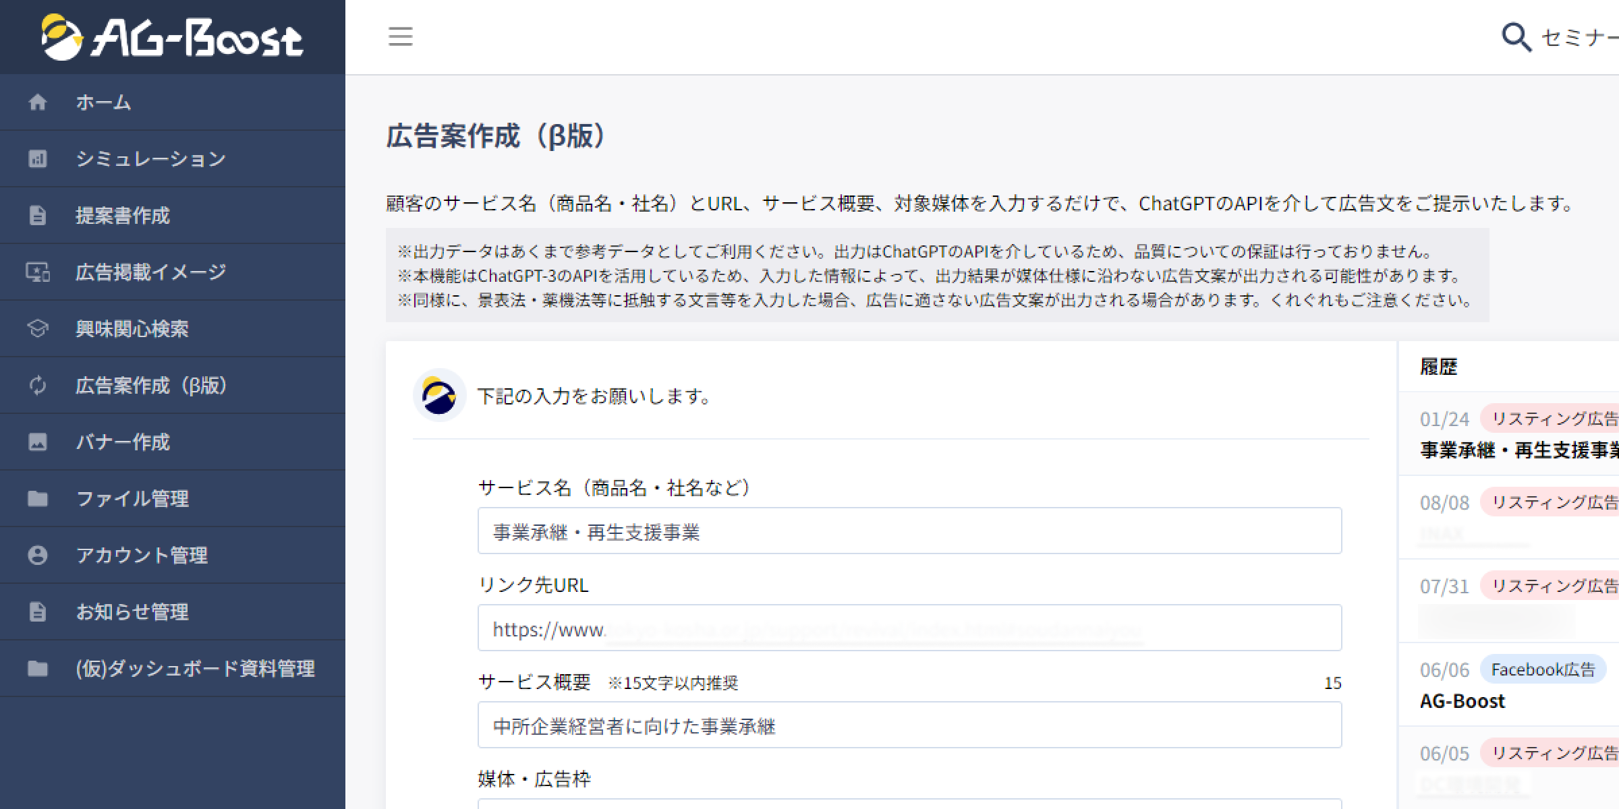Click the 広告掲載イメージ monitor icon
The image size is (1619, 809).
coord(38,272)
